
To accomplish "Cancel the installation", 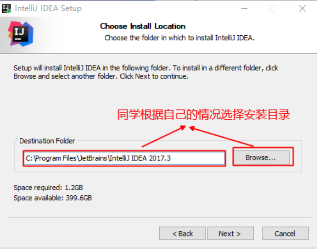I will 285,233.
